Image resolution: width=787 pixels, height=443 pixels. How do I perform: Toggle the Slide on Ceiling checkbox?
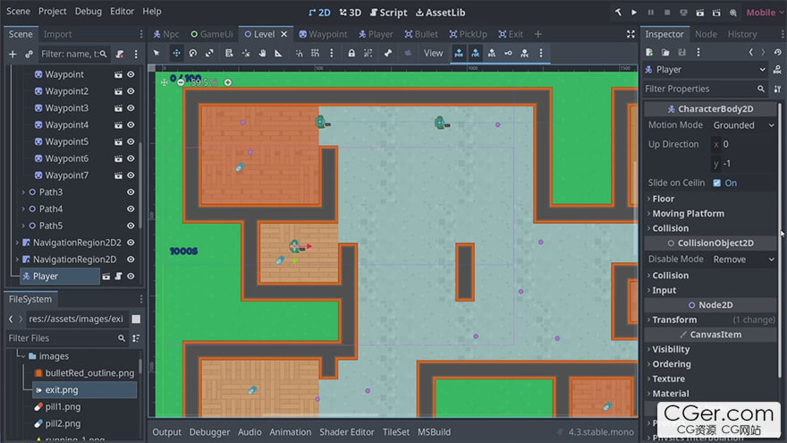click(x=716, y=183)
